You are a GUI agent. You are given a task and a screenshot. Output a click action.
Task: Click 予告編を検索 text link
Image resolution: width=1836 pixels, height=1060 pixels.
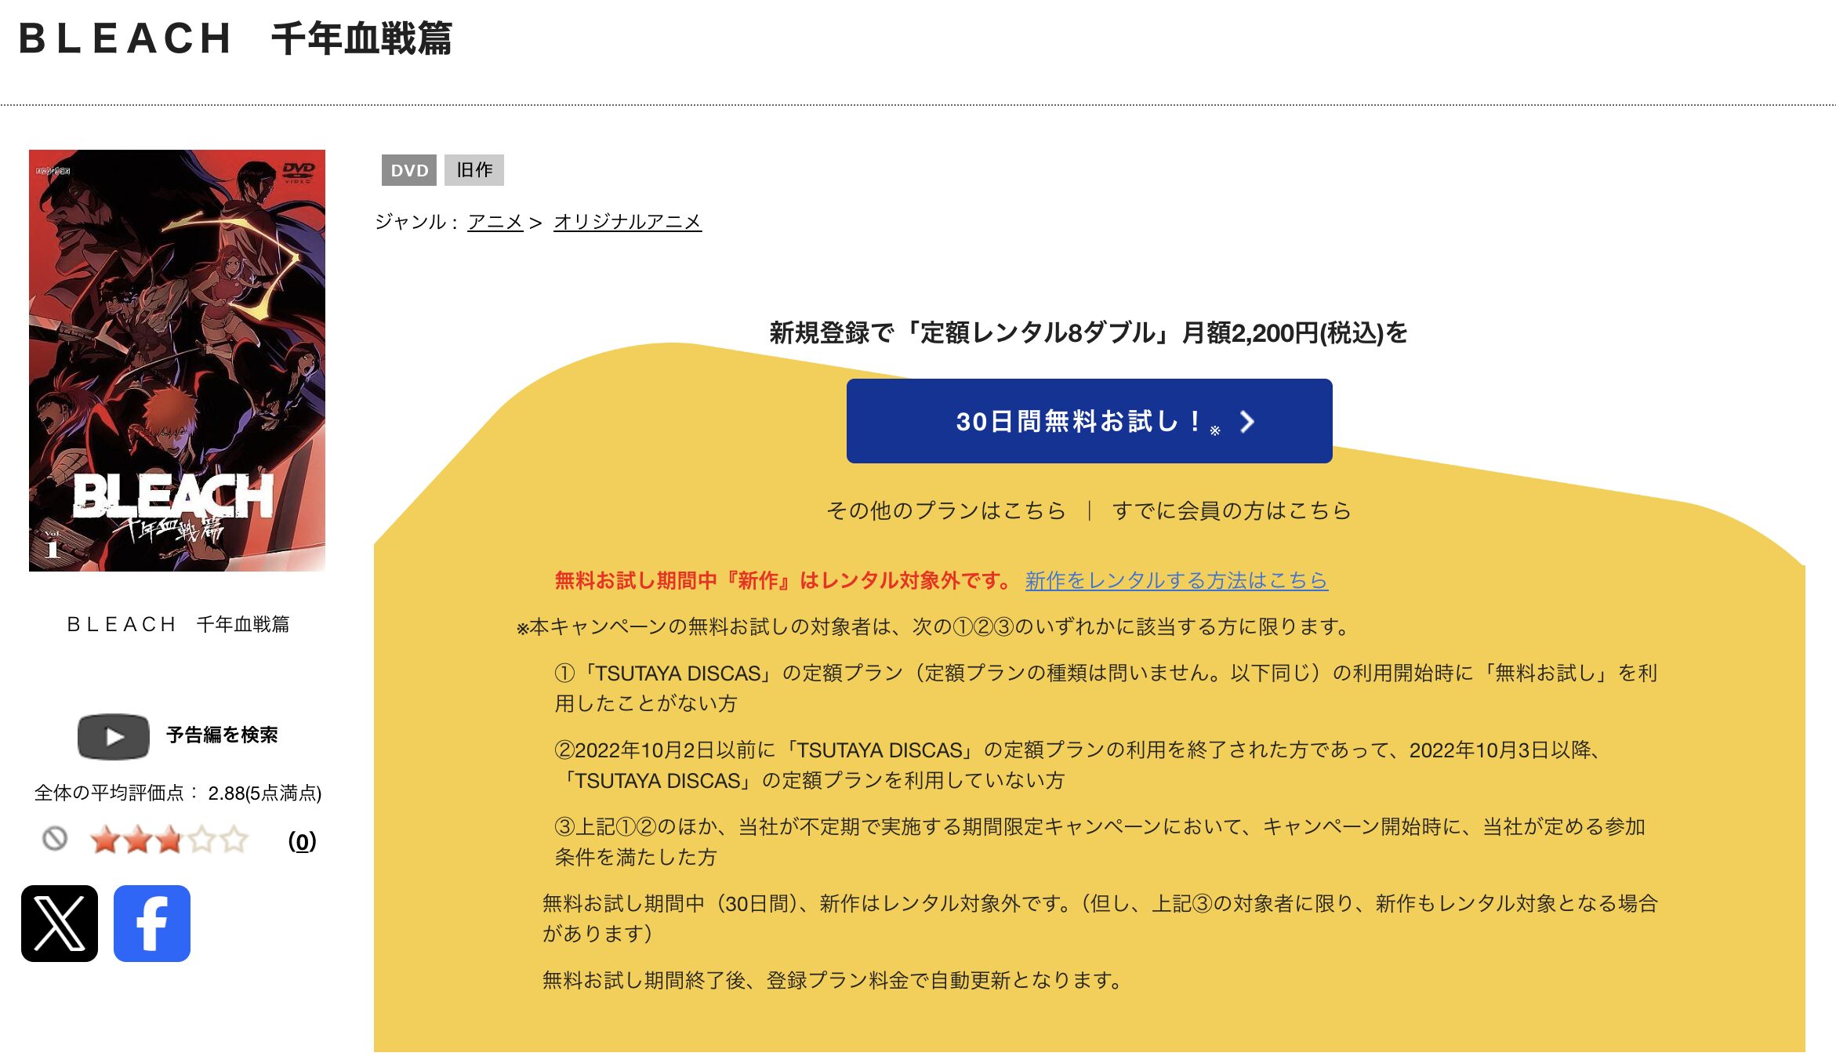click(222, 735)
